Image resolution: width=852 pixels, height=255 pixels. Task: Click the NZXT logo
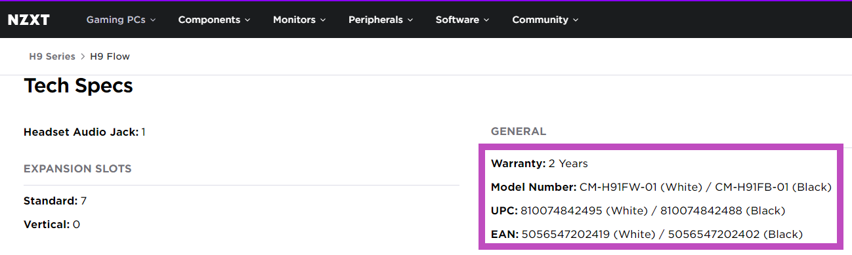point(28,20)
